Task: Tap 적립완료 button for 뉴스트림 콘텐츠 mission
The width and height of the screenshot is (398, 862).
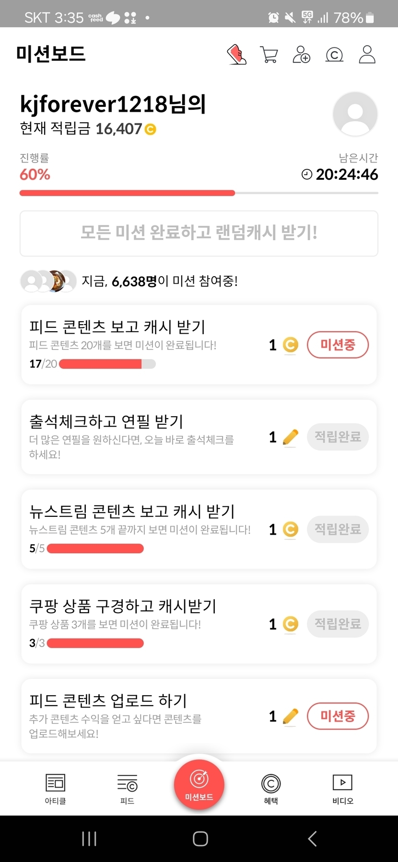Action: 338,529
